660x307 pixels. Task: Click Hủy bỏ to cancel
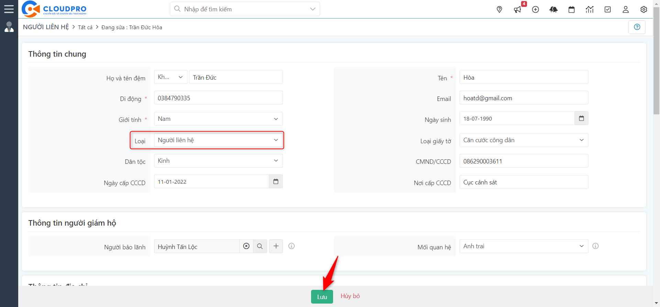coord(350,296)
